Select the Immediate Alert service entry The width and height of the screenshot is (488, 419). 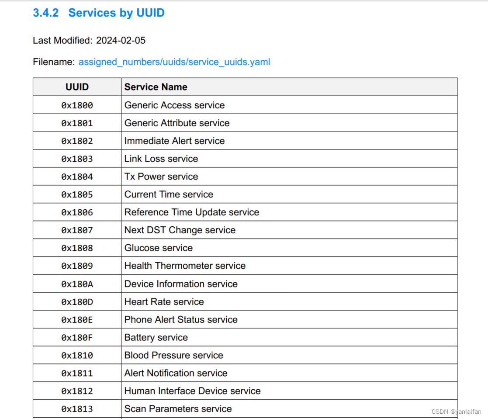point(174,141)
